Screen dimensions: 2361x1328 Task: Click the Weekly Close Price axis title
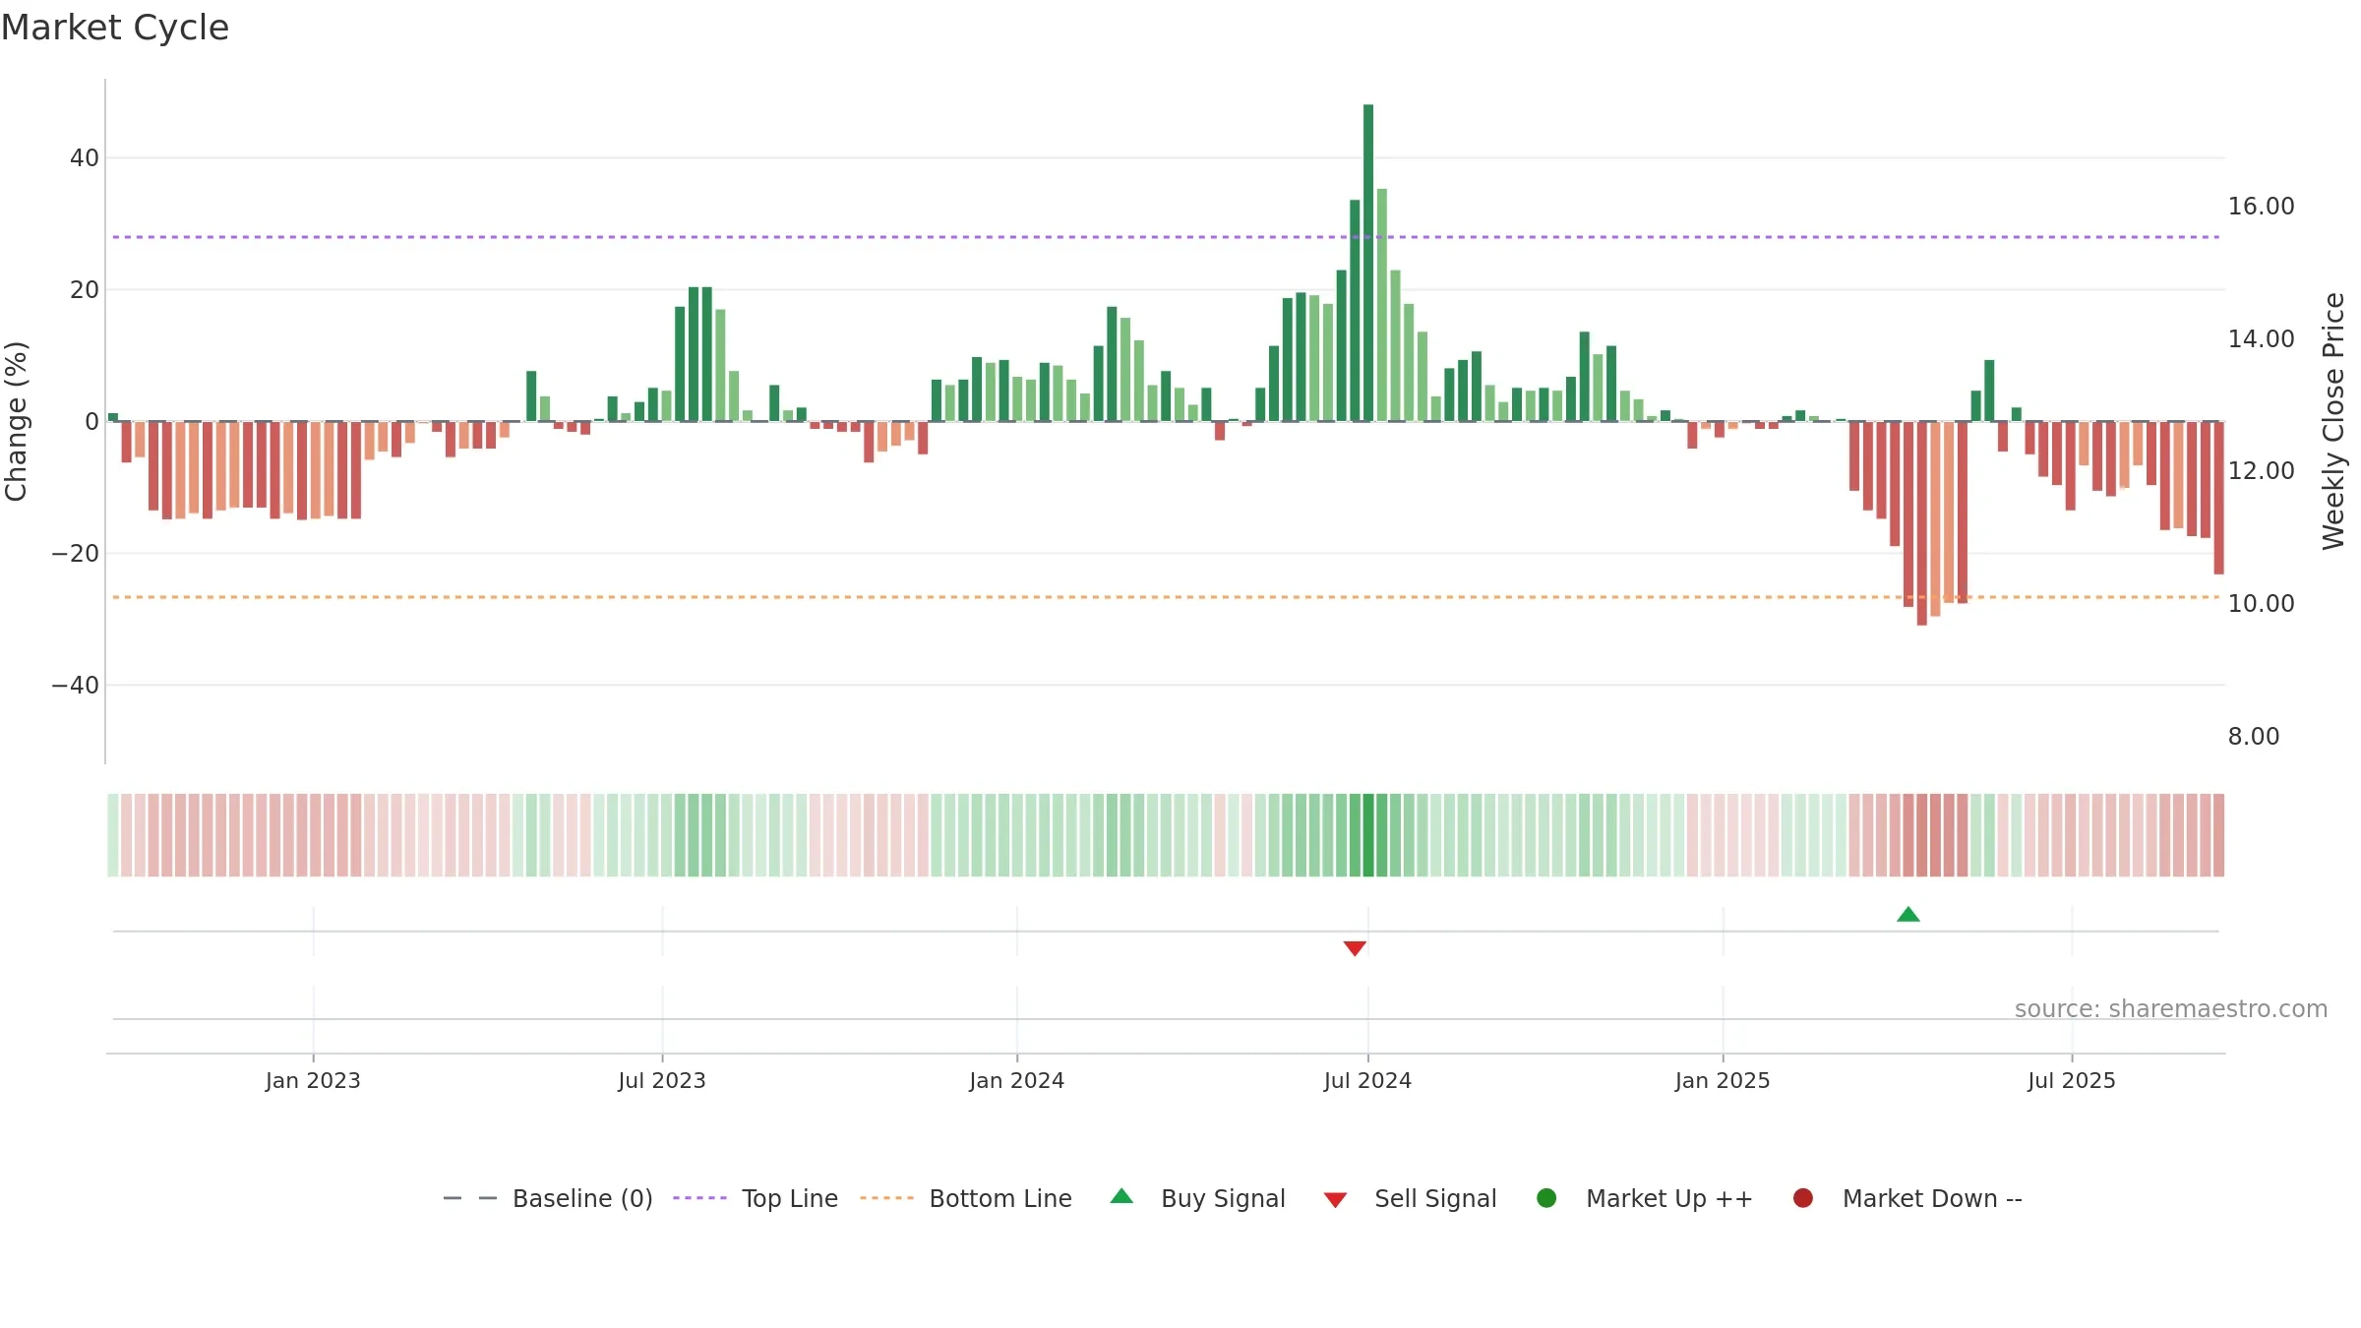(2333, 421)
